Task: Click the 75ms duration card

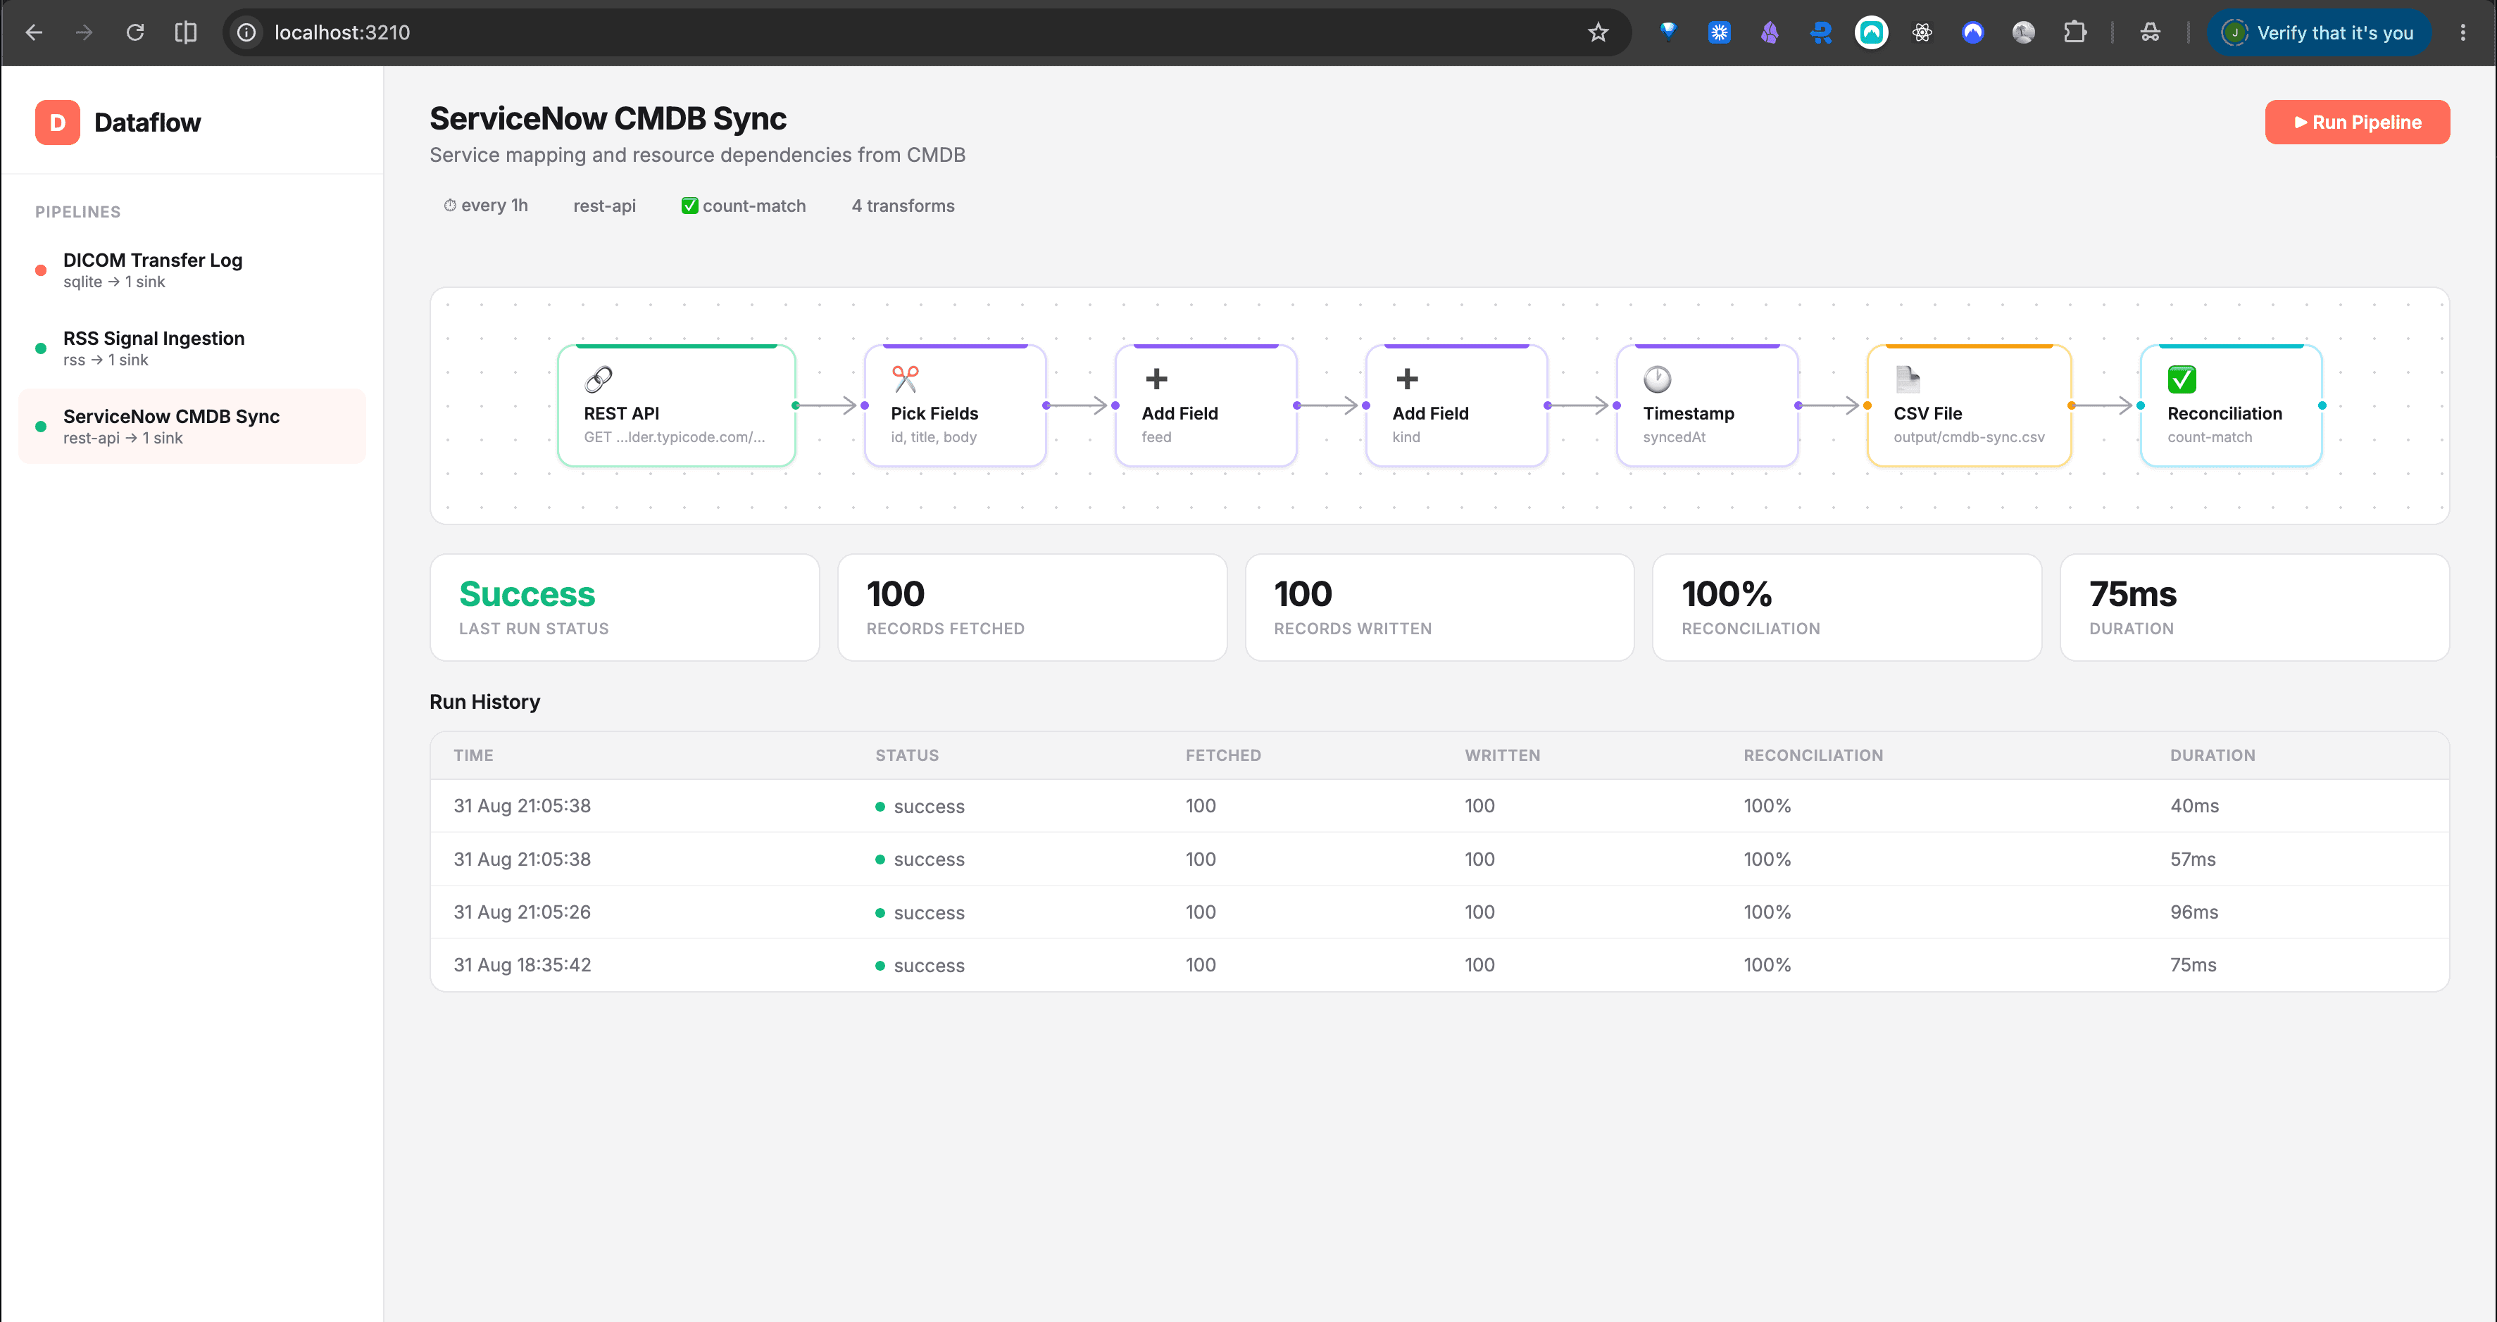Action: click(2255, 608)
